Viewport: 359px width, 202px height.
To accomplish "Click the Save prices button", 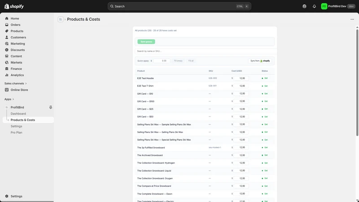I will tap(146, 42).
